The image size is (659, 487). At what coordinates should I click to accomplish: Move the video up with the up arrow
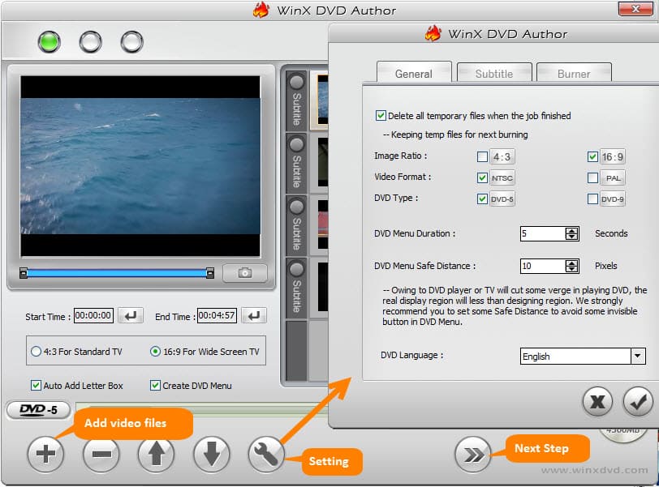[156, 454]
